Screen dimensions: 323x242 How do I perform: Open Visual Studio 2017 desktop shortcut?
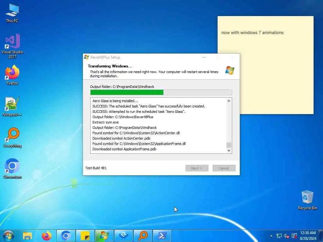coord(12,46)
